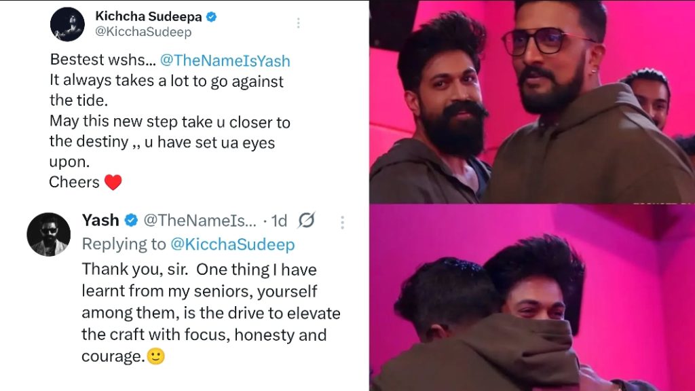Viewport: 695px width, 391px height.
Task: Open the top photo of two bearded men
Action: click(x=532, y=102)
